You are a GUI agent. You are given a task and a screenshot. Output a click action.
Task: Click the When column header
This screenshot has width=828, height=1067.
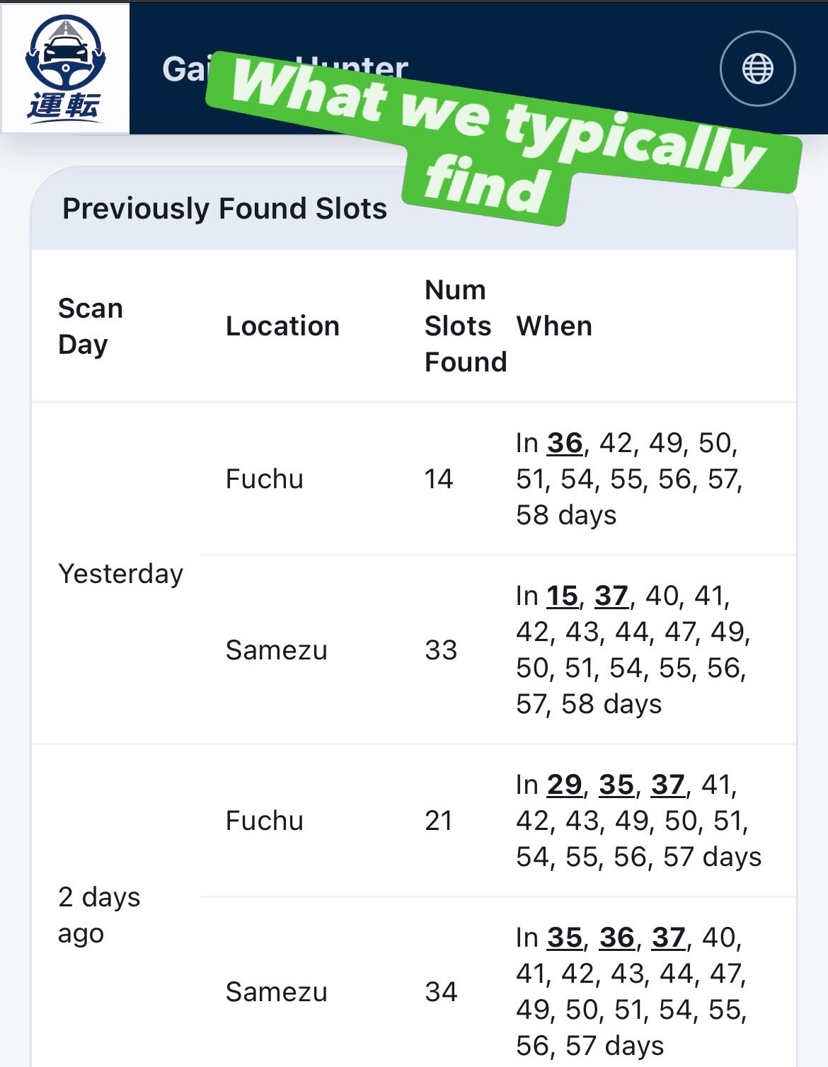click(x=554, y=326)
